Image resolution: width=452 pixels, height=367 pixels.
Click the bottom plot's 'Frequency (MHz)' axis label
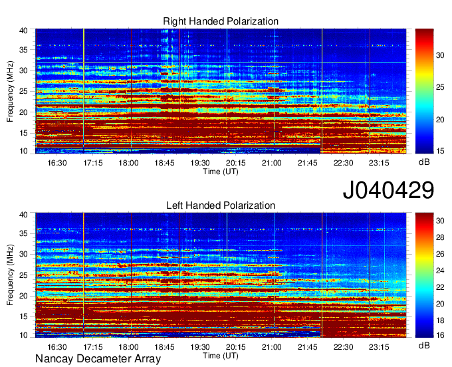coord(10,275)
